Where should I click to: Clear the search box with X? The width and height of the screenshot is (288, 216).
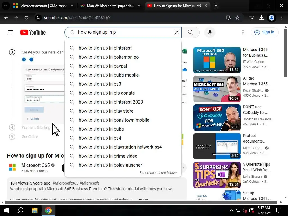[177, 32]
